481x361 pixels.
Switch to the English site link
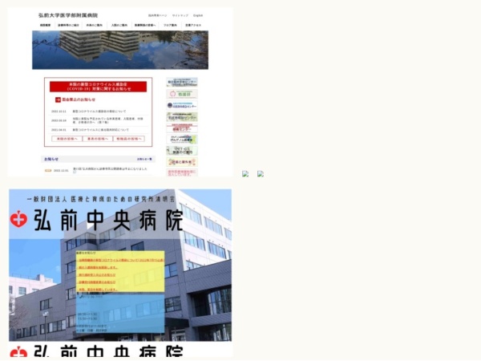tap(198, 15)
